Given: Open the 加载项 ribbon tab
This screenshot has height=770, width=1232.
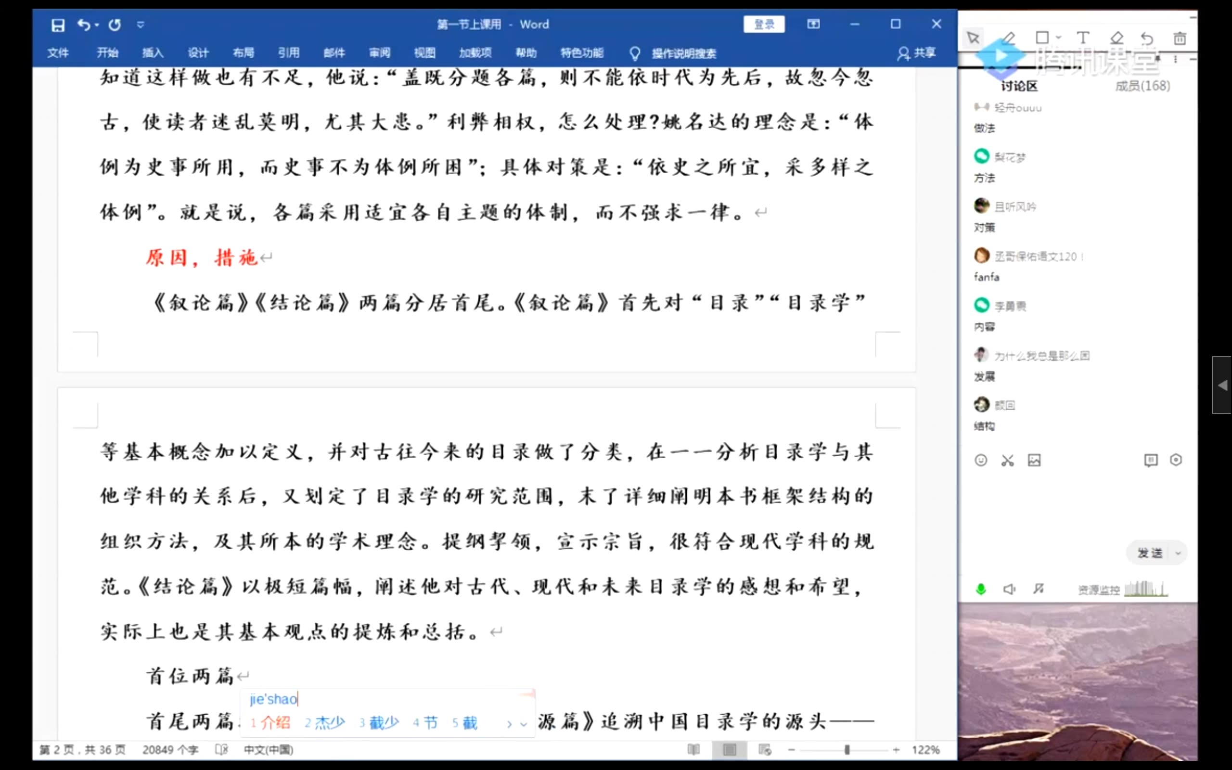Looking at the screenshot, I should tap(475, 53).
